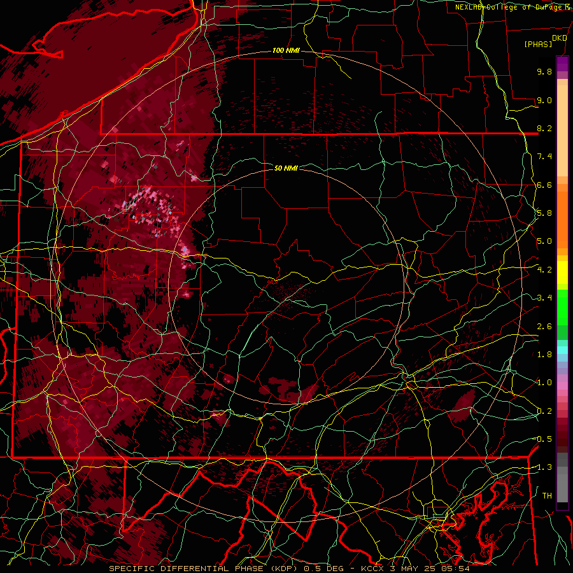The image size is (573, 573).
Task: Click the 8.2 value on the scale
Action: [x=544, y=129]
